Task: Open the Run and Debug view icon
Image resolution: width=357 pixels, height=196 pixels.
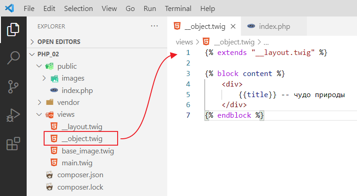Action: pyautogui.click(x=13, y=115)
